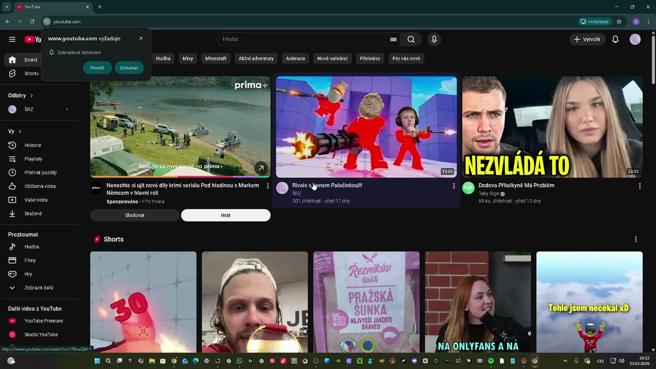Select the Akční adventury filter chip
Viewport: 656px width, 369px height.
256,58
